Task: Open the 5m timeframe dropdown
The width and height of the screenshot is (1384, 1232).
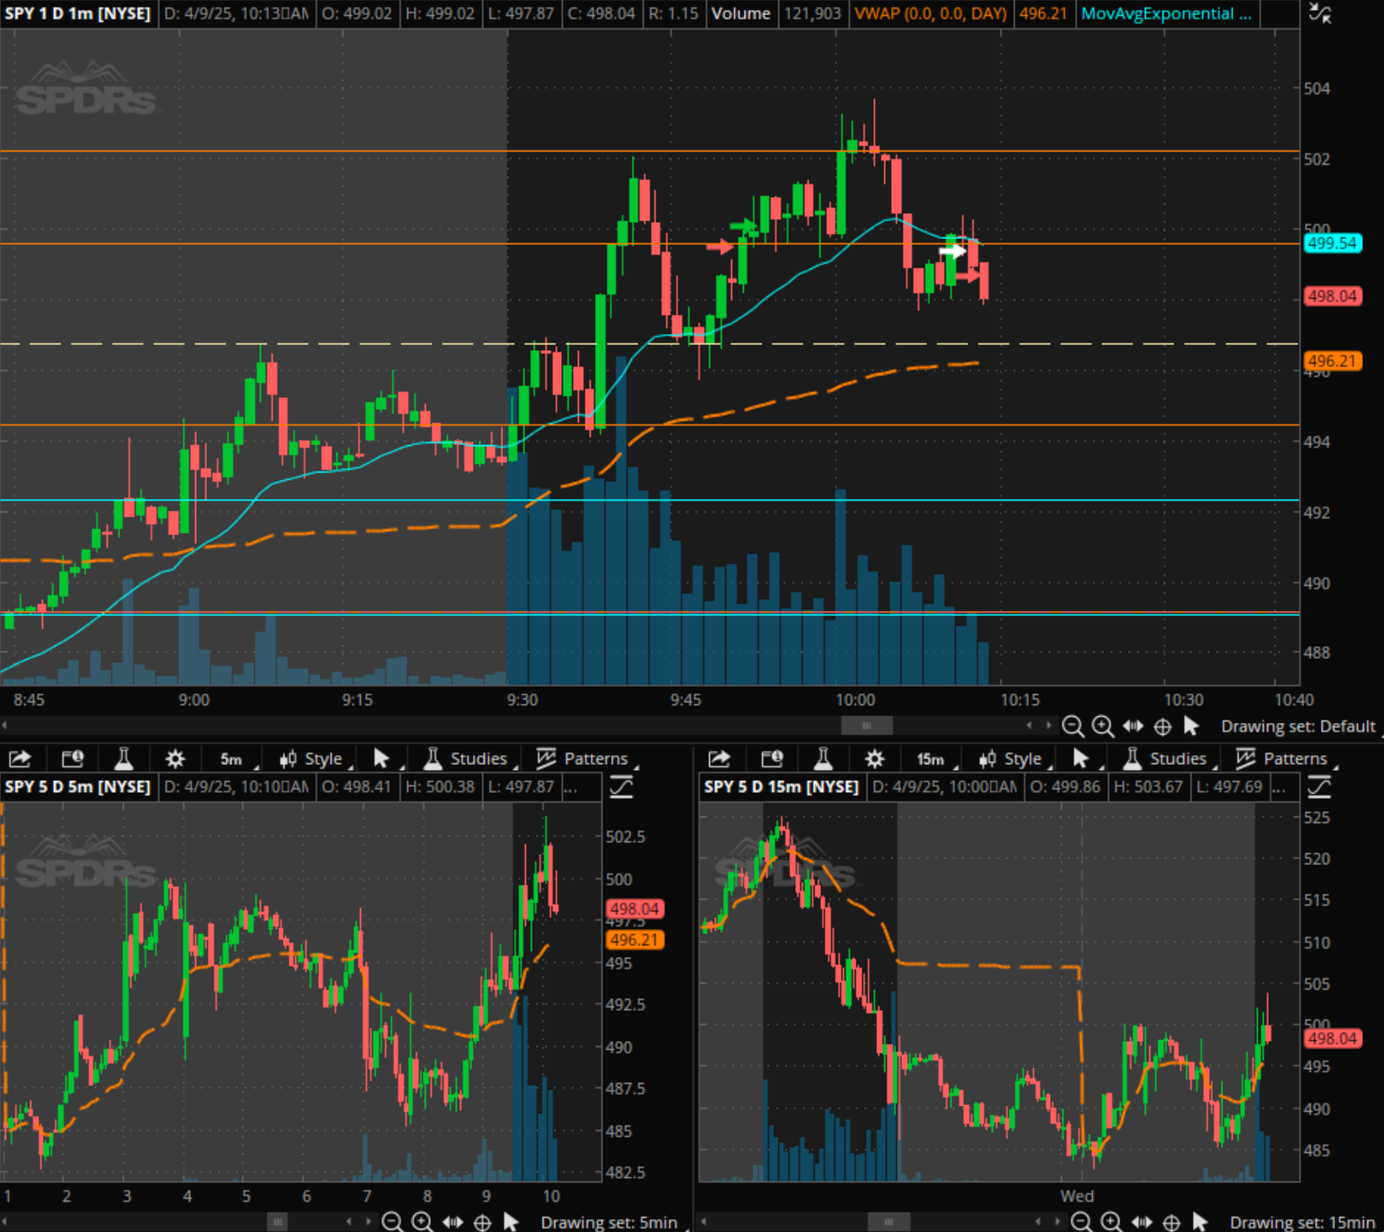Action: coord(232,759)
